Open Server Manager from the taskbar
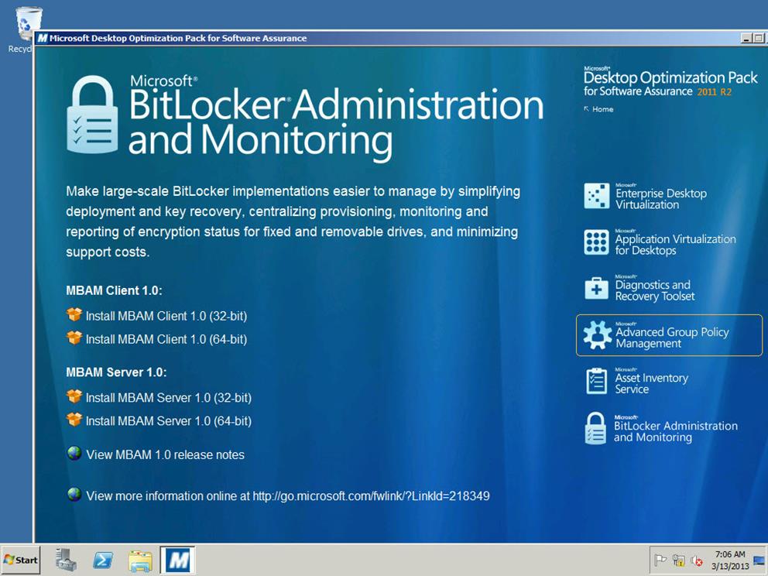The width and height of the screenshot is (768, 576). click(66, 561)
